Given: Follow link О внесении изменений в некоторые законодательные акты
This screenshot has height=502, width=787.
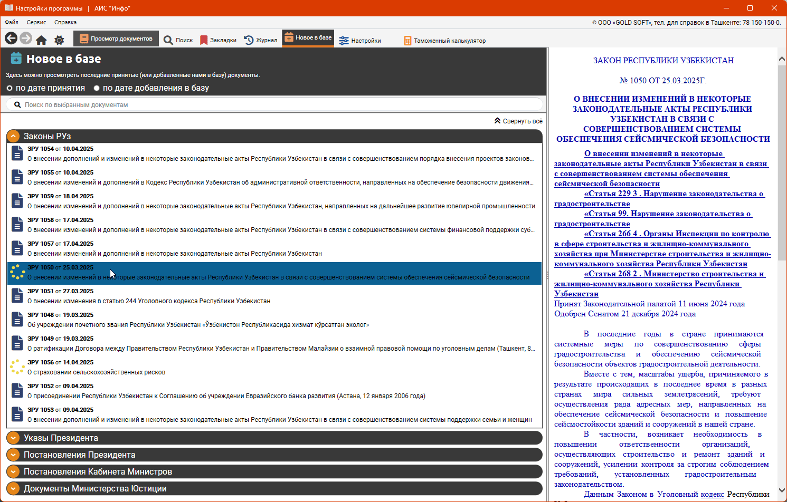Looking at the screenshot, I should (661, 169).
